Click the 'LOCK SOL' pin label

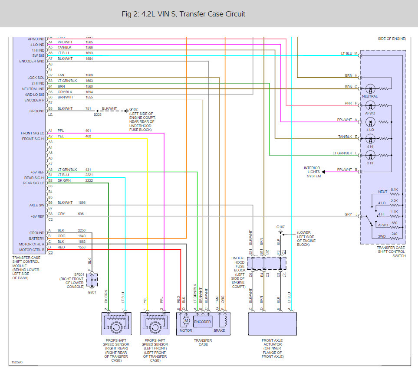pyautogui.click(x=36, y=78)
